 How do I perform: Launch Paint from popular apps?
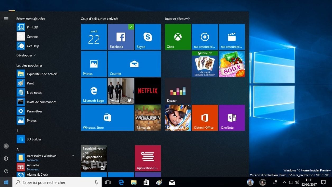[45, 83]
